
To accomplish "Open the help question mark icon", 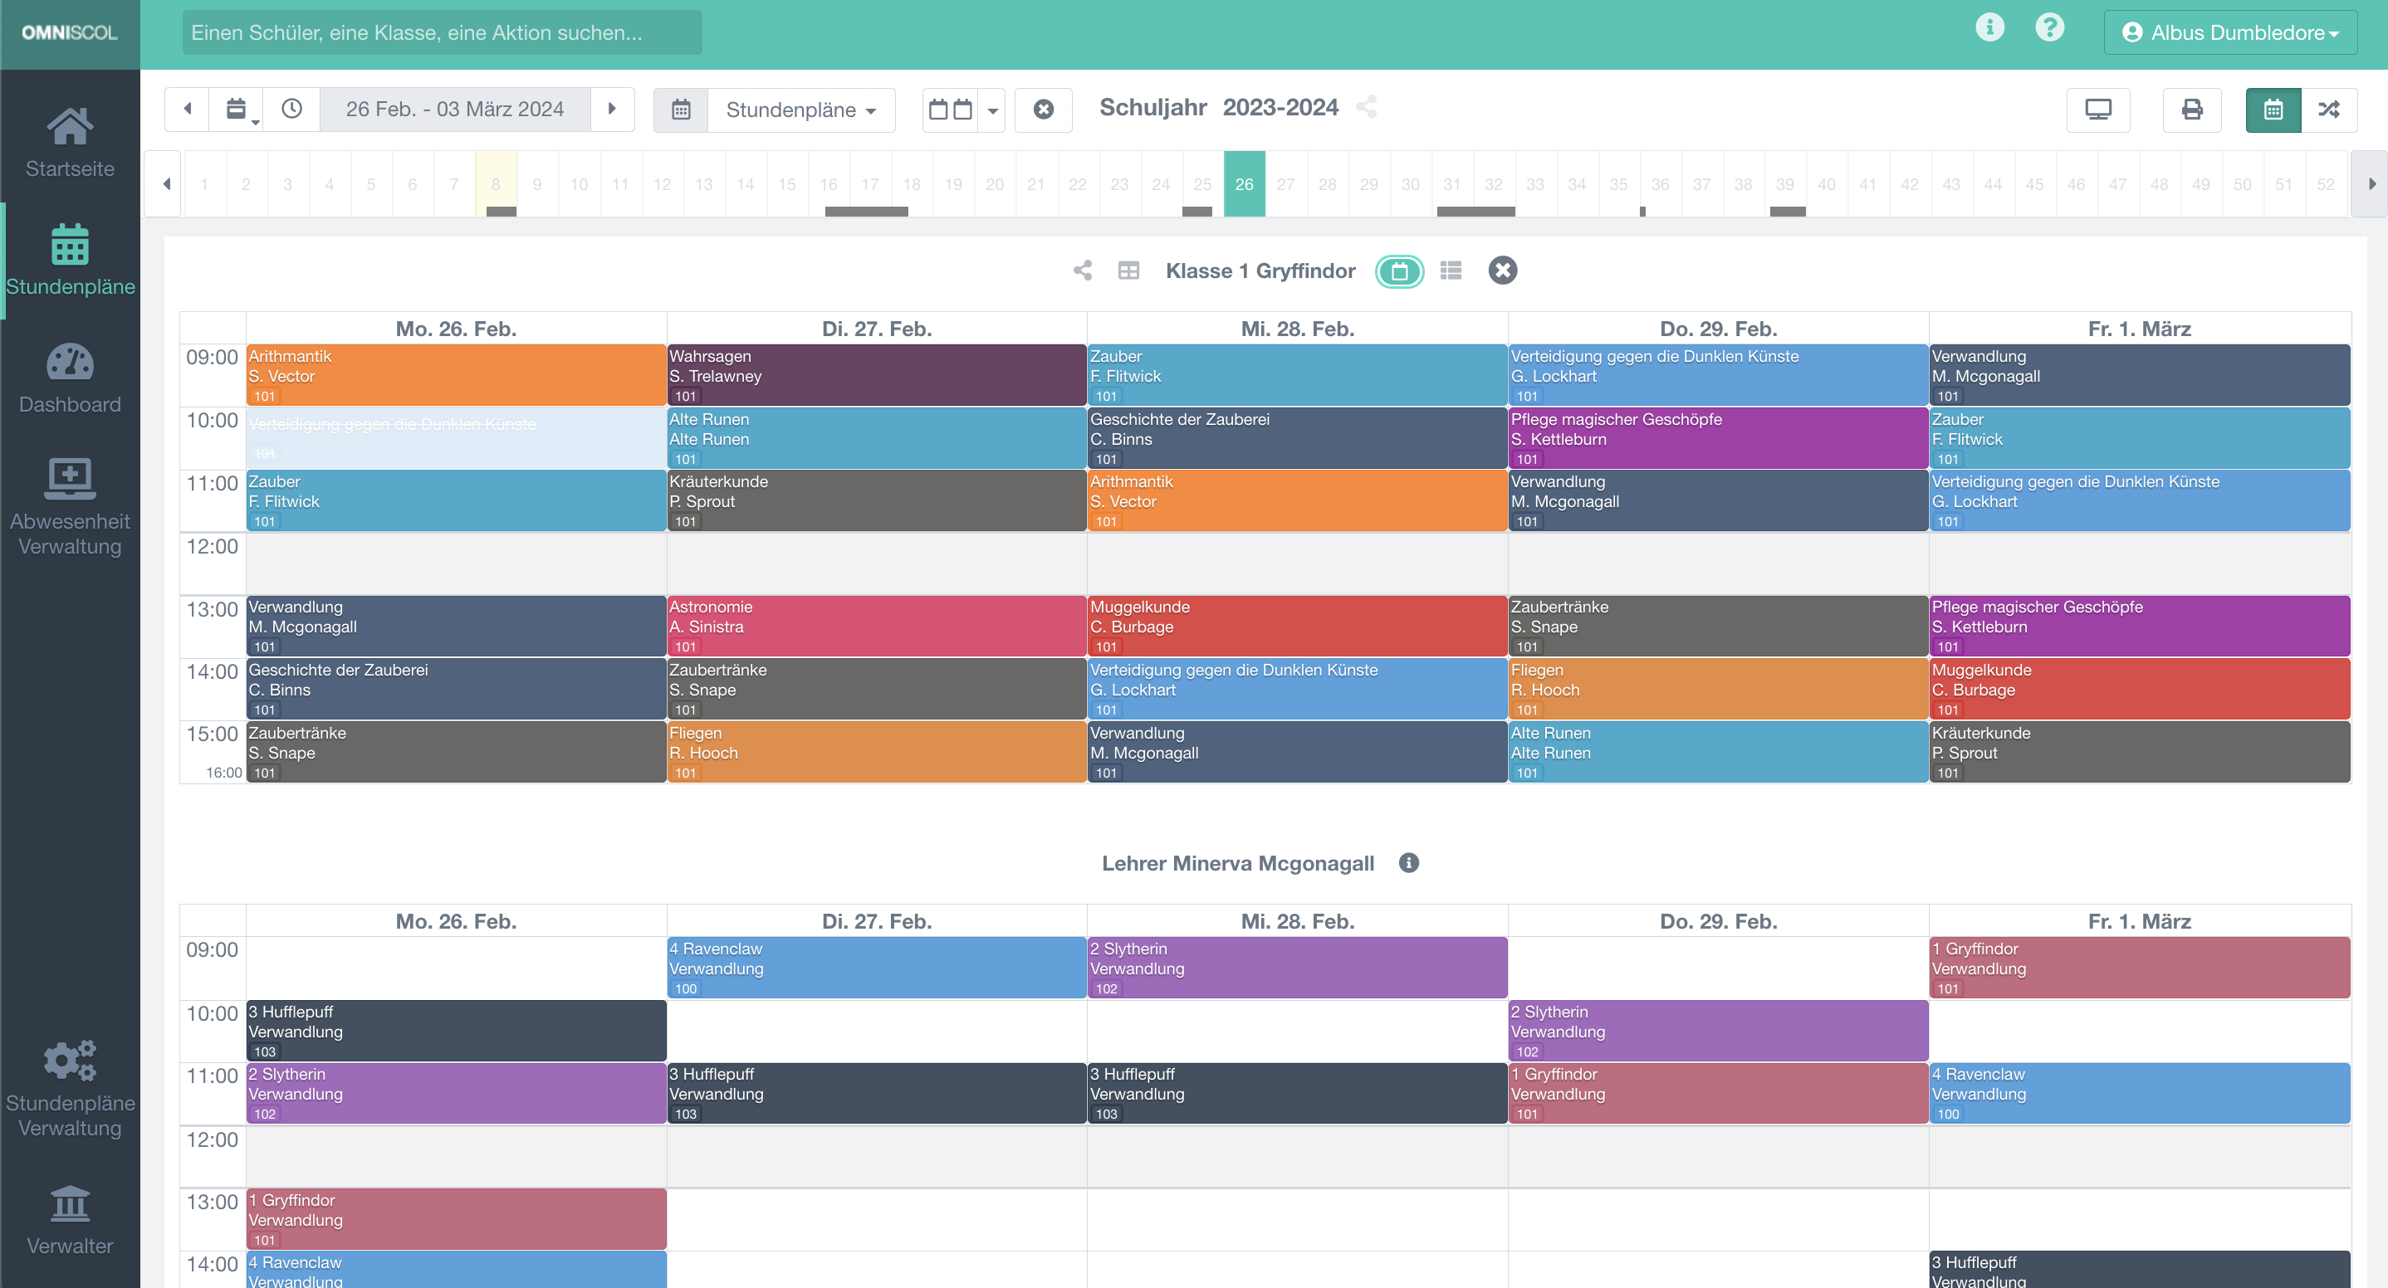I will [x=2049, y=27].
